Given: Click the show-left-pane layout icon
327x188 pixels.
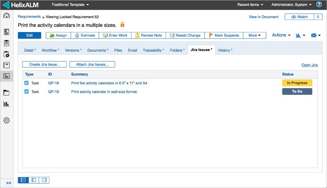Looking at the screenshot, I should (x=23, y=180).
